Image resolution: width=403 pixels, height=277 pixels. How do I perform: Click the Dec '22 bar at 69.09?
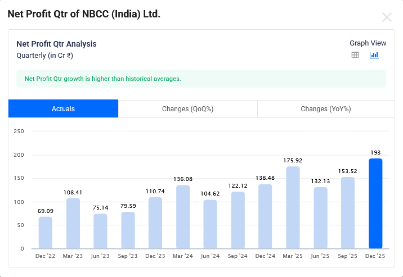pyautogui.click(x=46, y=233)
